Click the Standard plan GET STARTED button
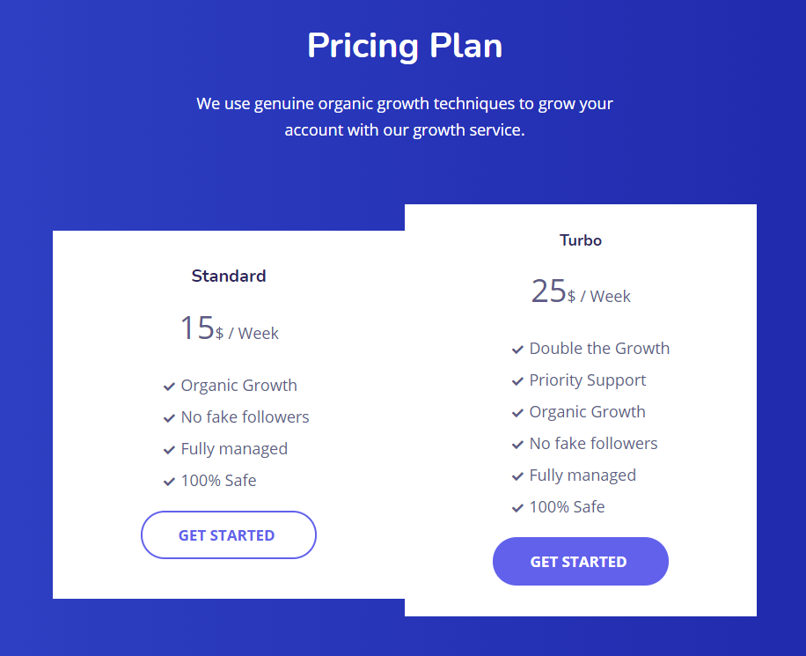This screenshot has width=806, height=656. click(229, 535)
